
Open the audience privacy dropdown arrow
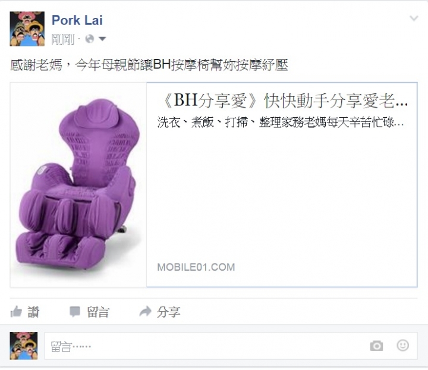pyautogui.click(x=102, y=39)
